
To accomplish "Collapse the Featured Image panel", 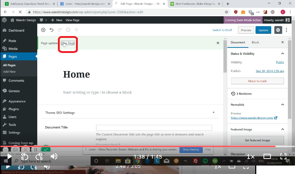I will [x=282, y=129].
